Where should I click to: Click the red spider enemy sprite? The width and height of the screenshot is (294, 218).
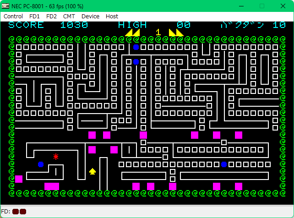56,157
